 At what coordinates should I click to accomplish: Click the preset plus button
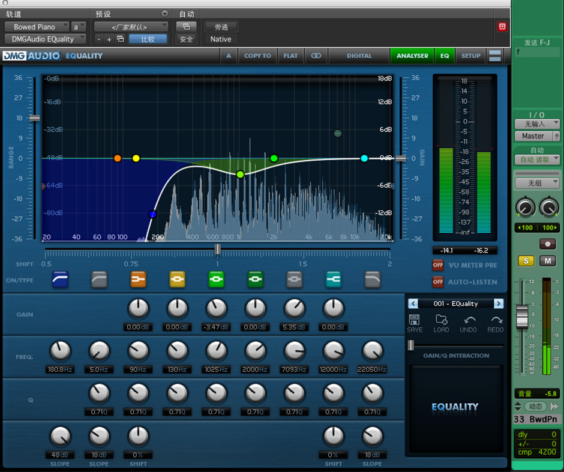point(109,39)
